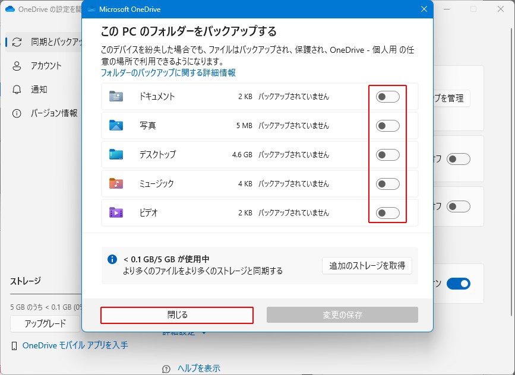515x375 pixels.
Task: Click 追加のストレージを取得 button
Action: [367, 266]
